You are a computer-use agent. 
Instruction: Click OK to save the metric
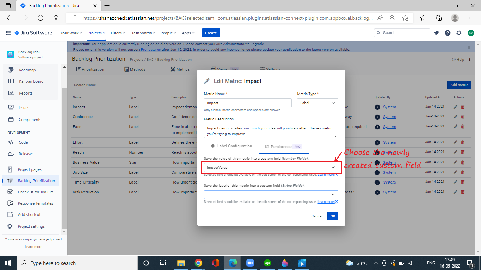coord(333,216)
